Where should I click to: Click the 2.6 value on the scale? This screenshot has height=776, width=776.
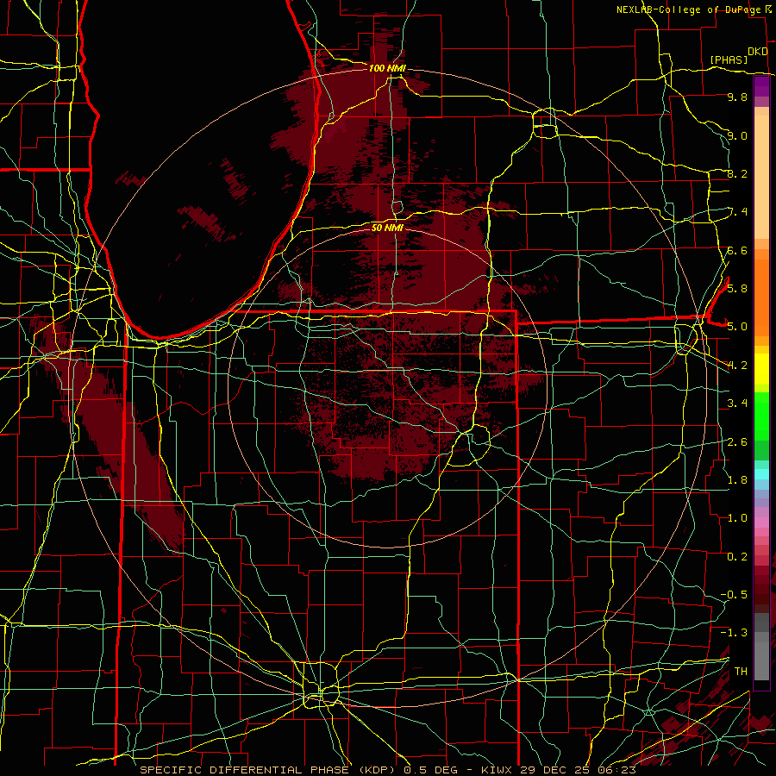point(737,441)
